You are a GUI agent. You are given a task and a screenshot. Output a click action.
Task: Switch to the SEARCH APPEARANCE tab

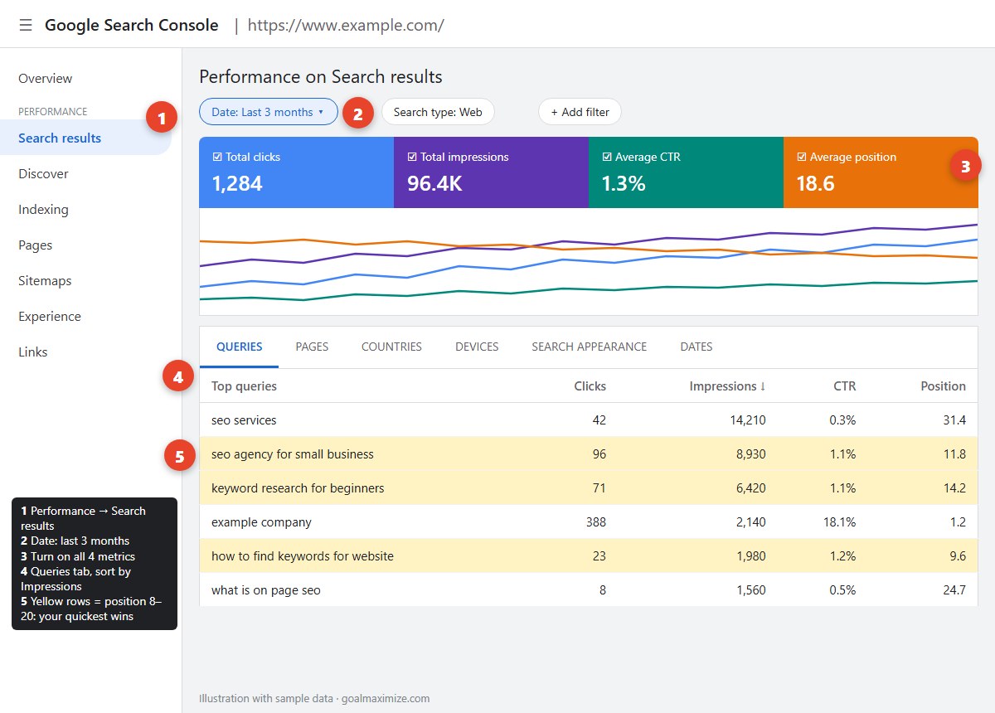click(x=590, y=347)
